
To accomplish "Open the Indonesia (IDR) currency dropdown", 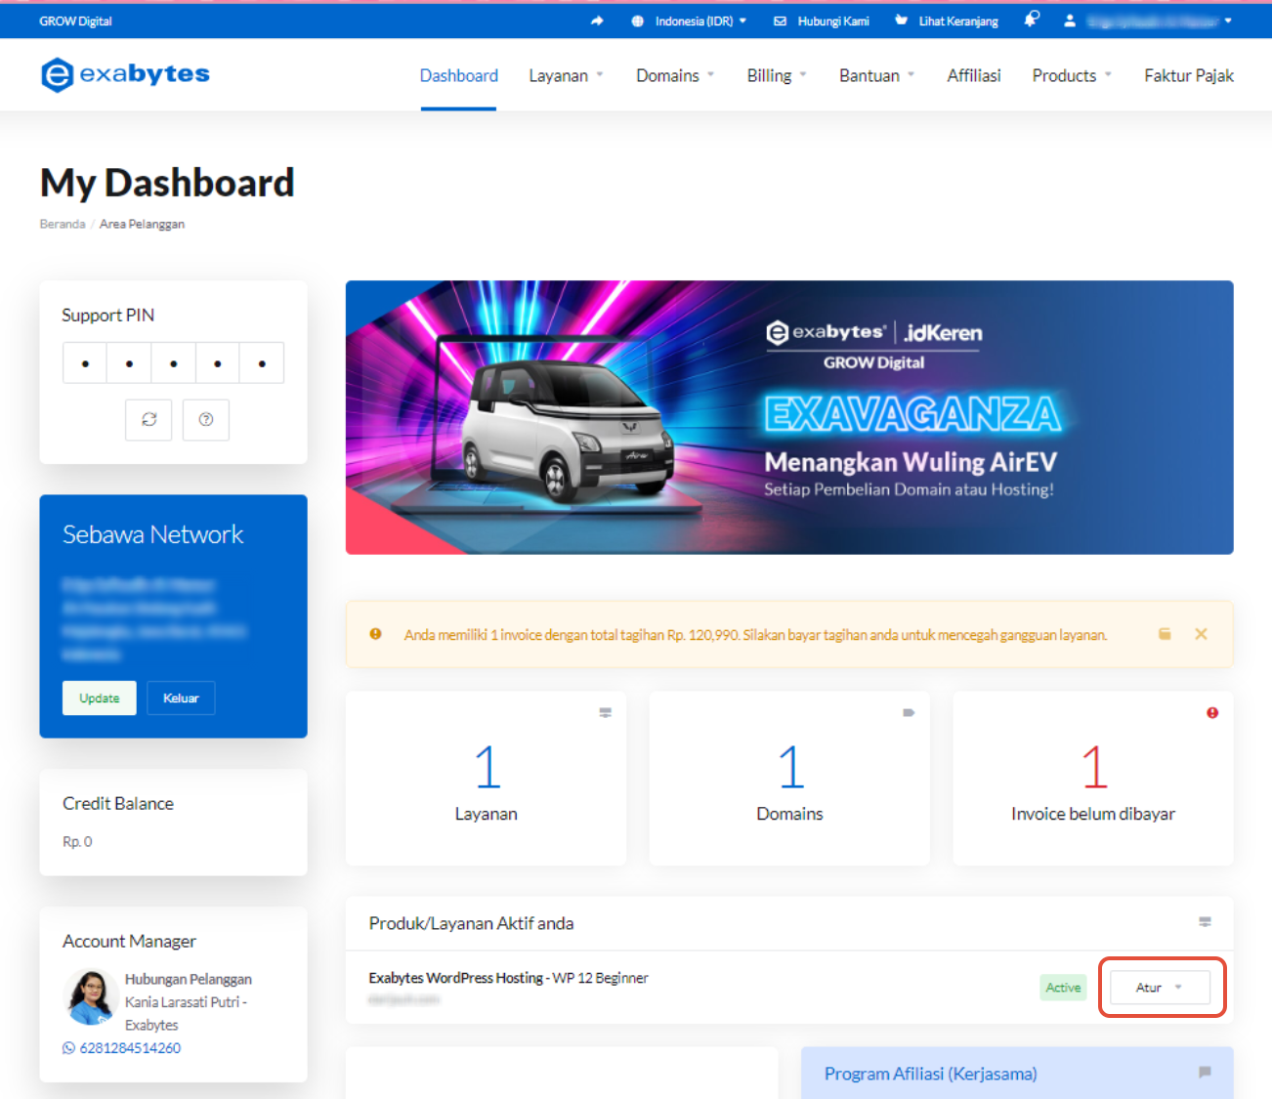I will (x=689, y=21).
